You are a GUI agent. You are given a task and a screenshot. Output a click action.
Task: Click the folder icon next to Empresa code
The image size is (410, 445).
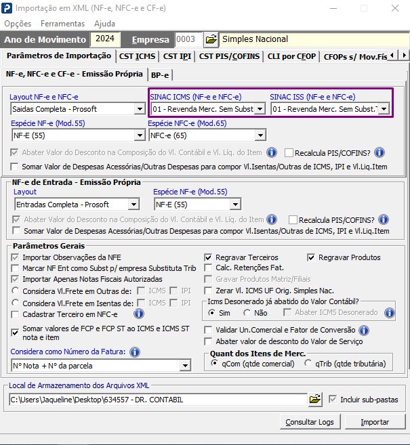(x=211, y=39)
